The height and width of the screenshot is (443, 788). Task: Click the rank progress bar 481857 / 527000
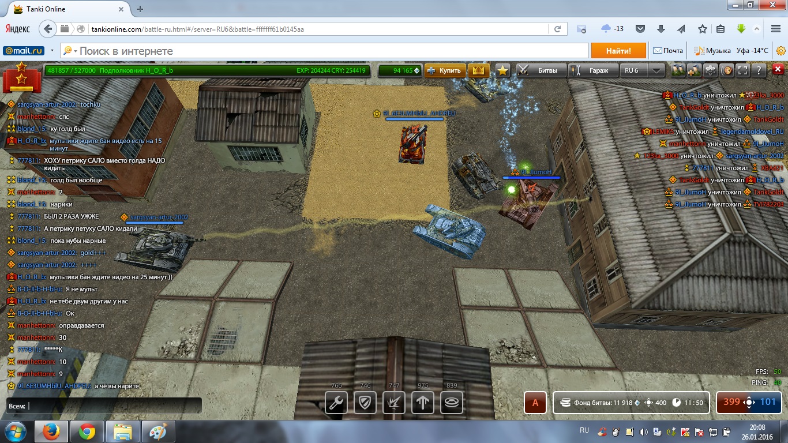(207, 70)
